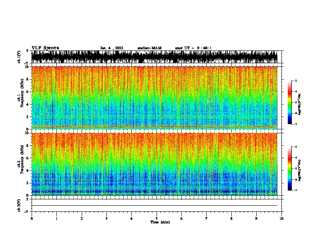The width and height of the screenshot is (317, 245).
Task: Click the log(PSD) label beside ch.2 color bar
Action: tap(299, 170)
